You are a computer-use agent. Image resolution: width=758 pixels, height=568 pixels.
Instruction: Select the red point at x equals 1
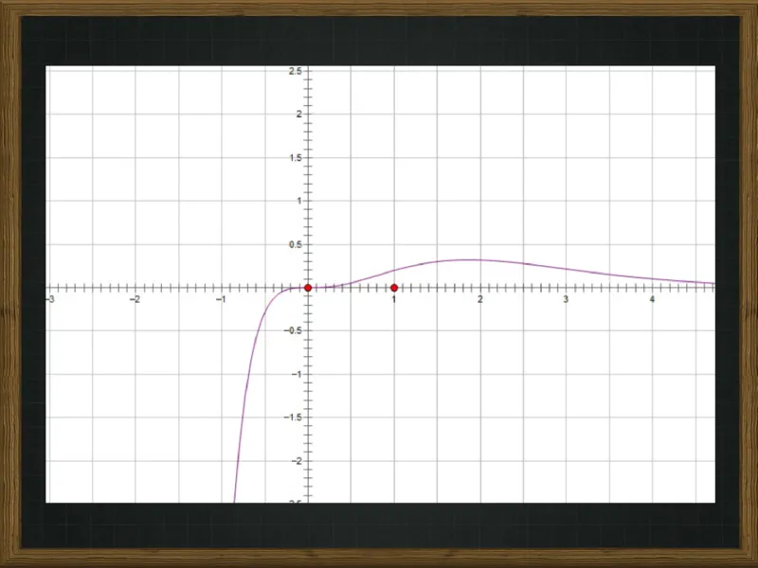(394, 288)
